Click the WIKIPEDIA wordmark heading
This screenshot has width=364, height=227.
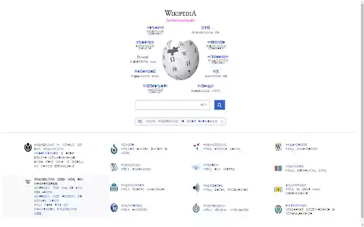(x=180, y=13)
